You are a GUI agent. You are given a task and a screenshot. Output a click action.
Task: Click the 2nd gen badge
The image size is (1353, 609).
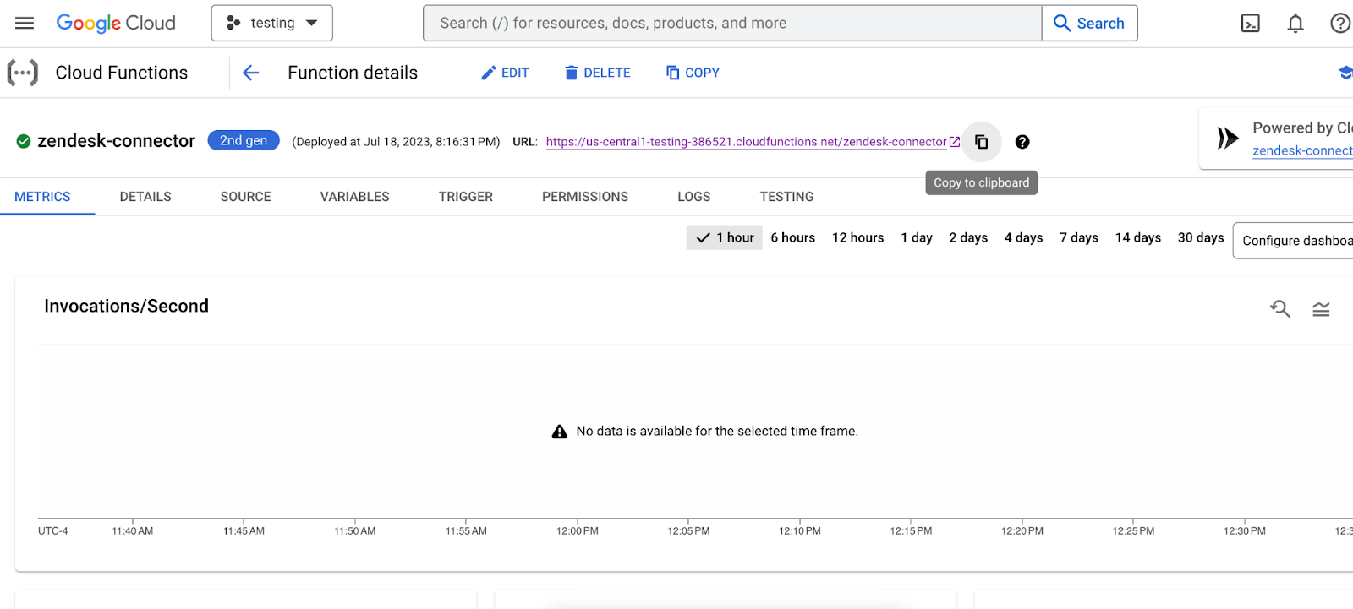click(x=244, y=140)
